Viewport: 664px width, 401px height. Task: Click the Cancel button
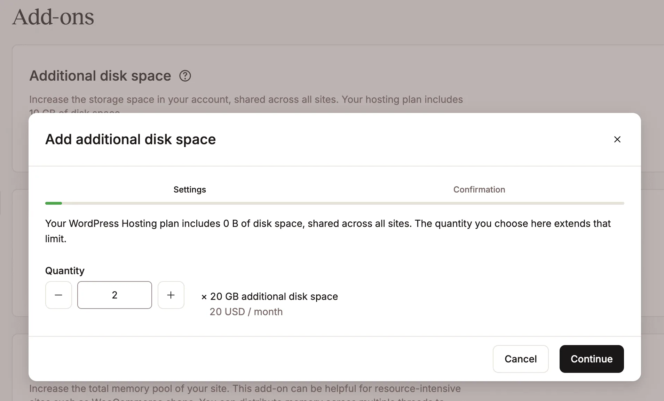coord(520,359)
